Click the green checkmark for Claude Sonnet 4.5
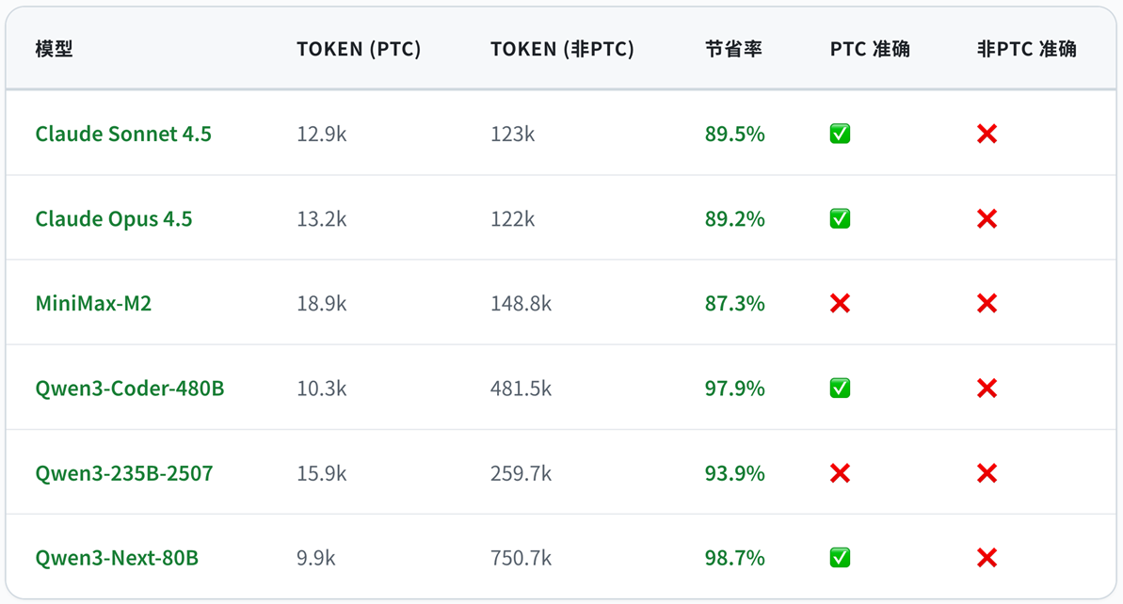The height and width of the screenshot is (604, 1123). [x=840, y=135]
